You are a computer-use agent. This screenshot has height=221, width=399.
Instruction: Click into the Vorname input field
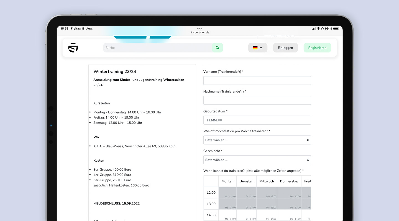257,80
